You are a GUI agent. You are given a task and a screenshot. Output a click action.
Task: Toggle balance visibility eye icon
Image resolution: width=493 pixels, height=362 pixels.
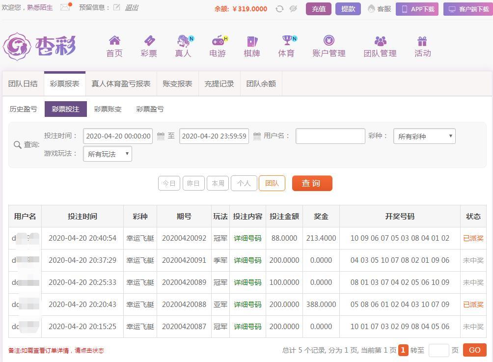point(293,9)
